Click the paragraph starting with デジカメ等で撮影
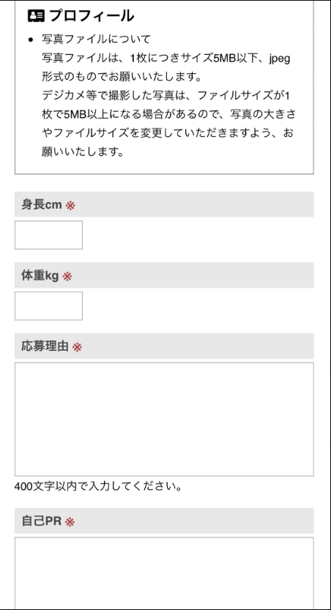 point(169,123)
